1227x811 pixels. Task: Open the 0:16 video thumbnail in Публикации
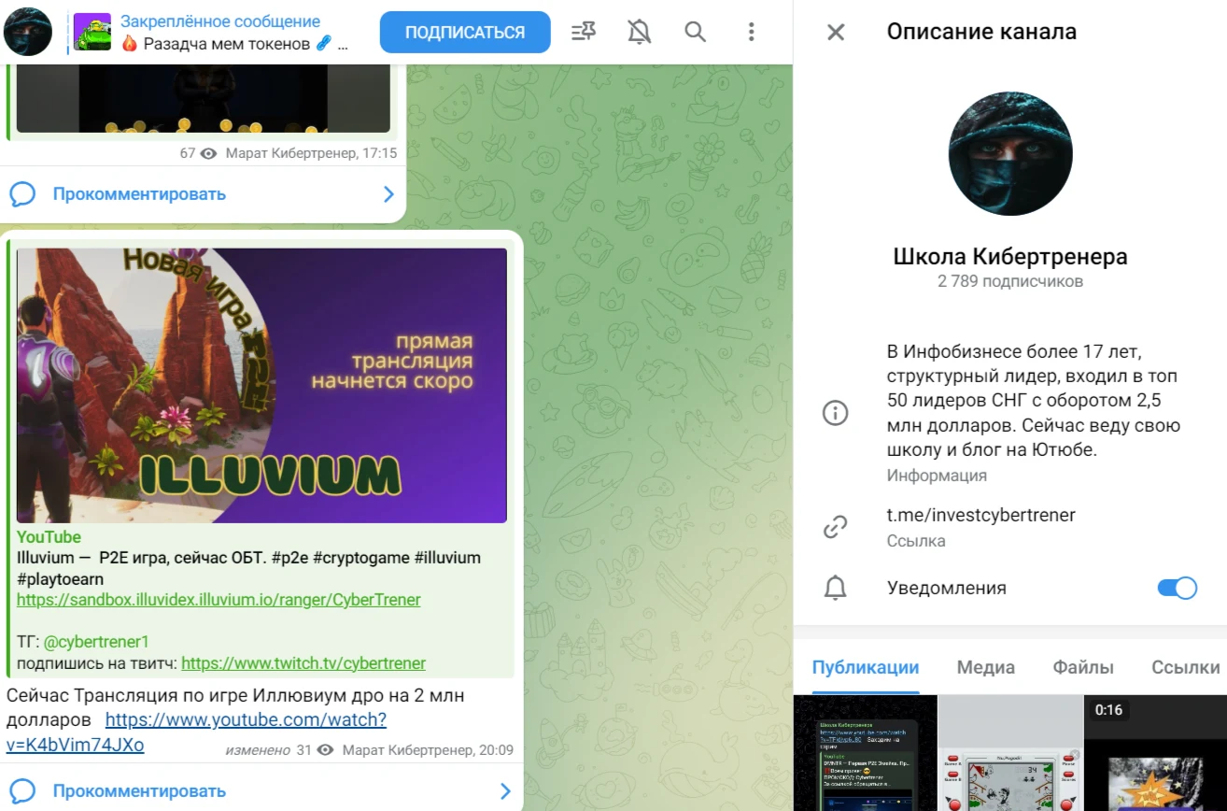(x=1155, y=753)
